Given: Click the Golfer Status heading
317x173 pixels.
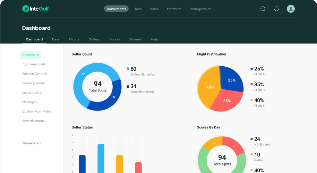Looking at the screenshot, I should 82,127.
